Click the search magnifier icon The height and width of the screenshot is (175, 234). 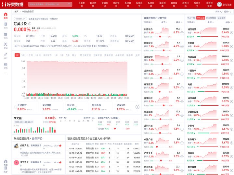pyautogui.click(x=69, y=4)
